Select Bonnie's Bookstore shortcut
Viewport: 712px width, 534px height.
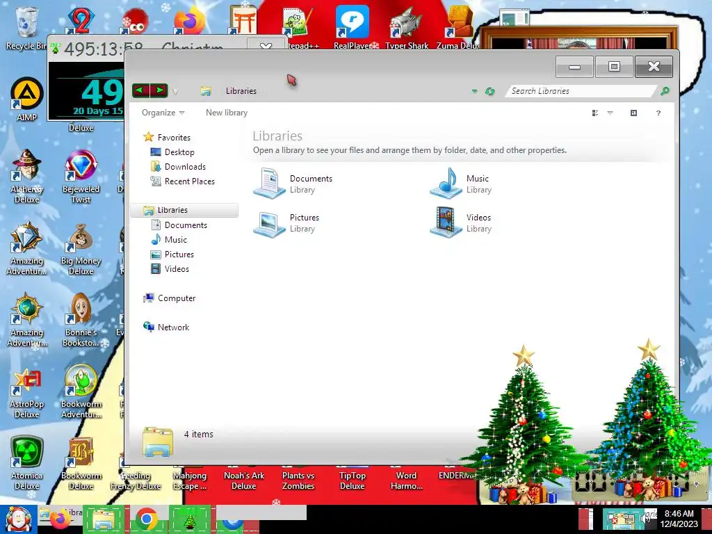[81, 320]
